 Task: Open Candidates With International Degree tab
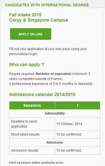[x=47, y=5]
